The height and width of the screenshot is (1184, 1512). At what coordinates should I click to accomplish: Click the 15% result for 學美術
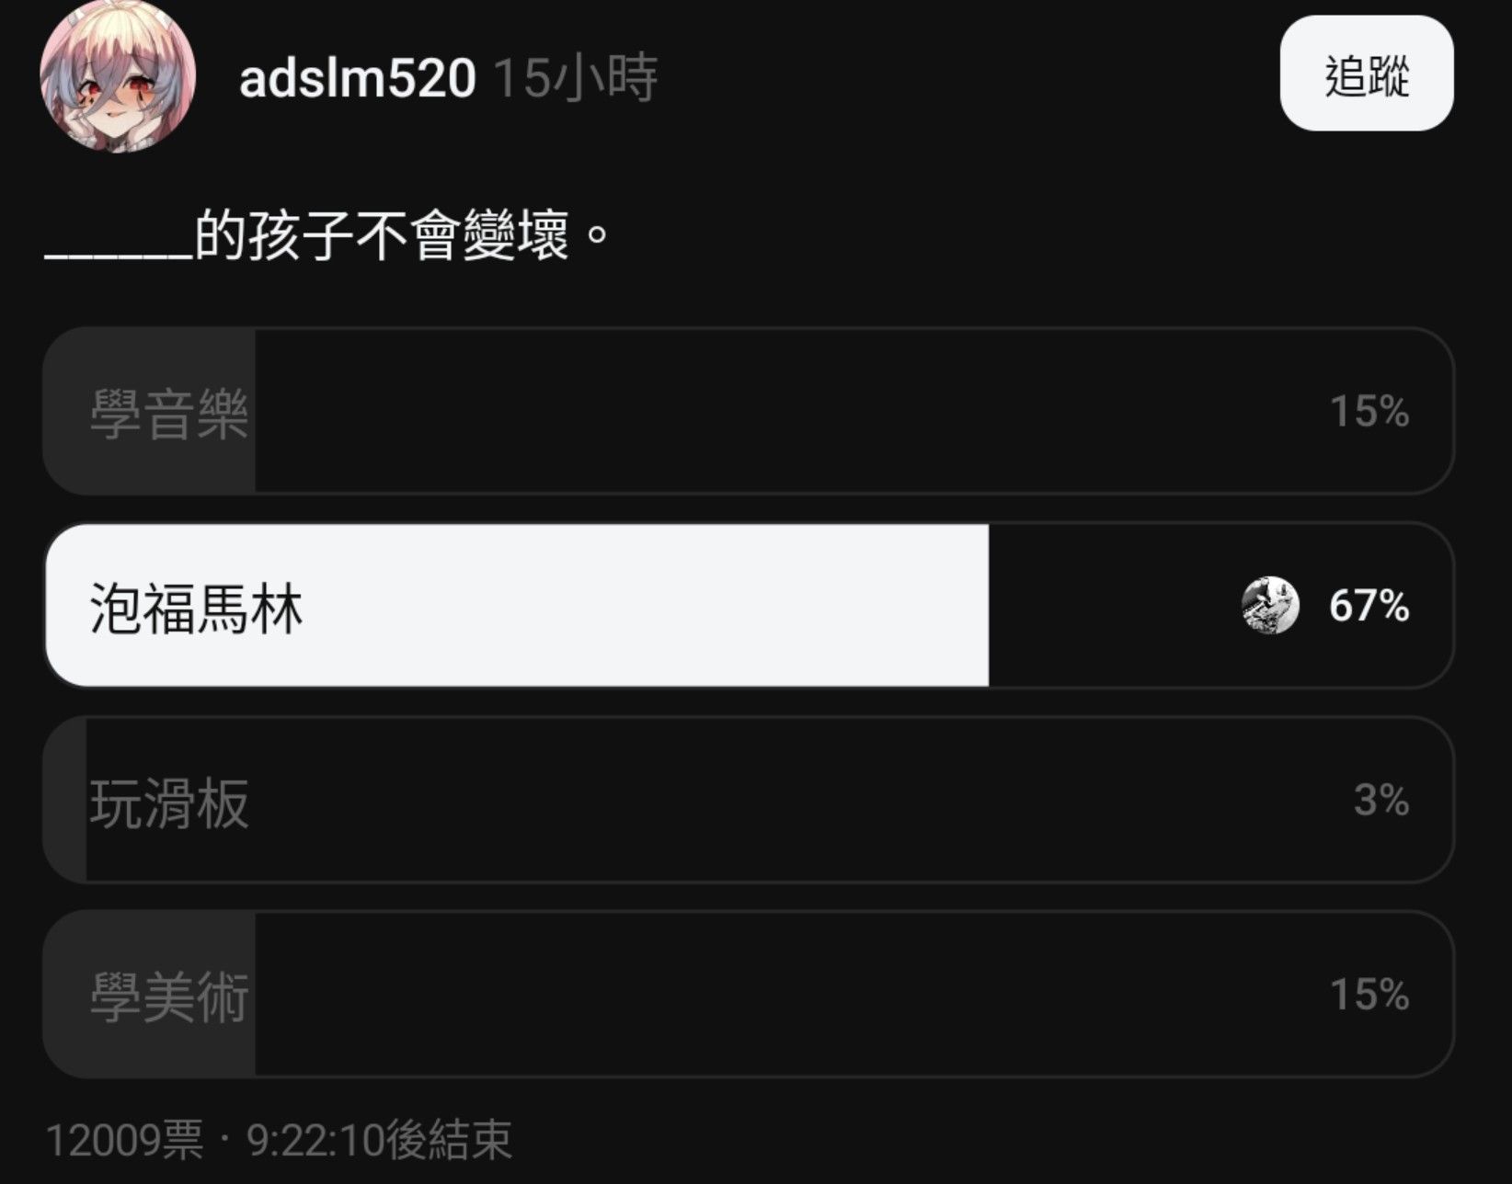coord(1369,995)
